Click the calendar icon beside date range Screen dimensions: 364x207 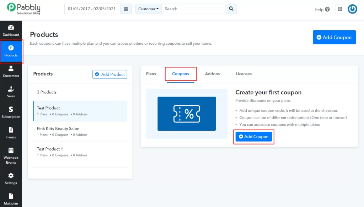click(x=126, y=9)
